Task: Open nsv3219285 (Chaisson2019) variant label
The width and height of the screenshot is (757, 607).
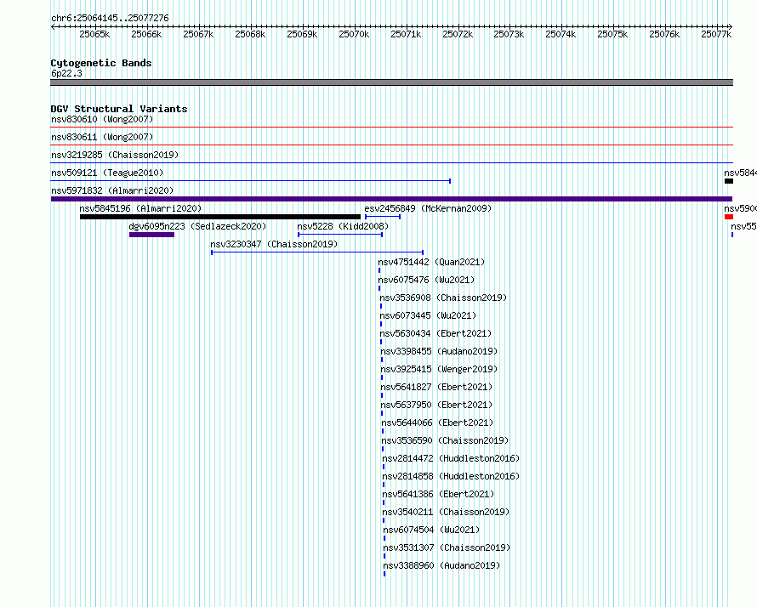Action: 115,155
